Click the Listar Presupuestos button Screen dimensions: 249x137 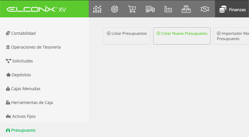(x=127, y=36)
